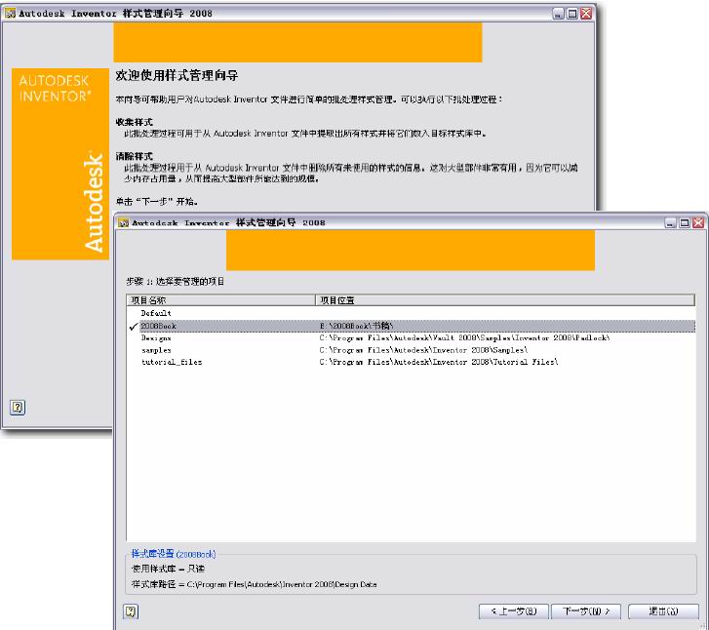Select the 2008Book project row
The height and width of the screenshot is (630, 709).
(411, 326)
